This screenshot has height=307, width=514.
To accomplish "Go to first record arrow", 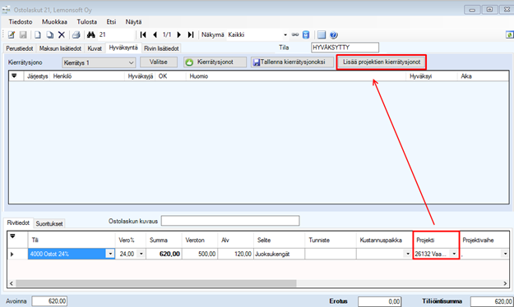I will click(143, 34).
